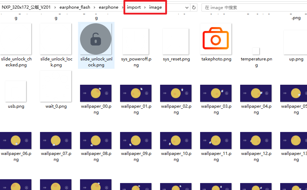This screenshot has height=190, width=307.
Task: Select wallpaper_11.png thumbnail
Action: click(216, 140)
